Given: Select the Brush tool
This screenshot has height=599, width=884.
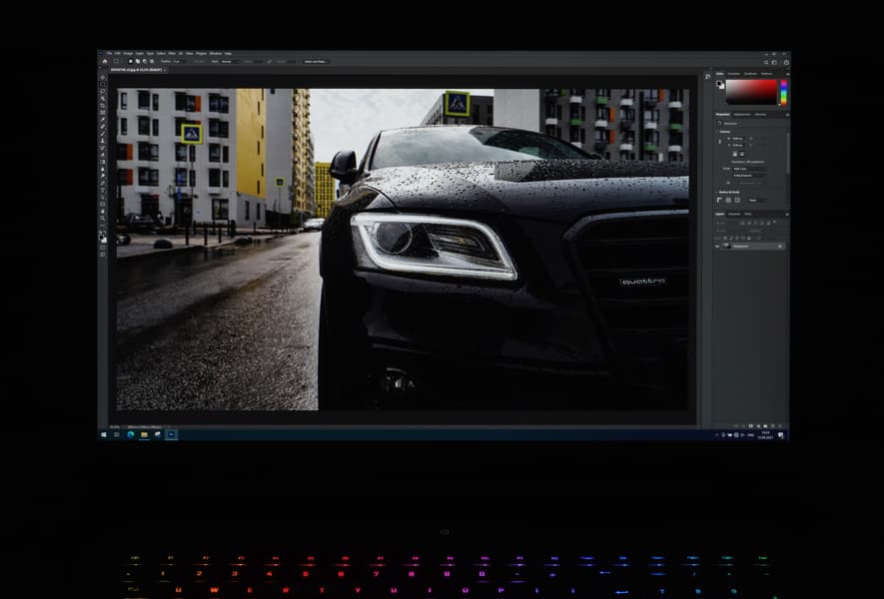Looking at the screenshot, I should coord(102,135).
